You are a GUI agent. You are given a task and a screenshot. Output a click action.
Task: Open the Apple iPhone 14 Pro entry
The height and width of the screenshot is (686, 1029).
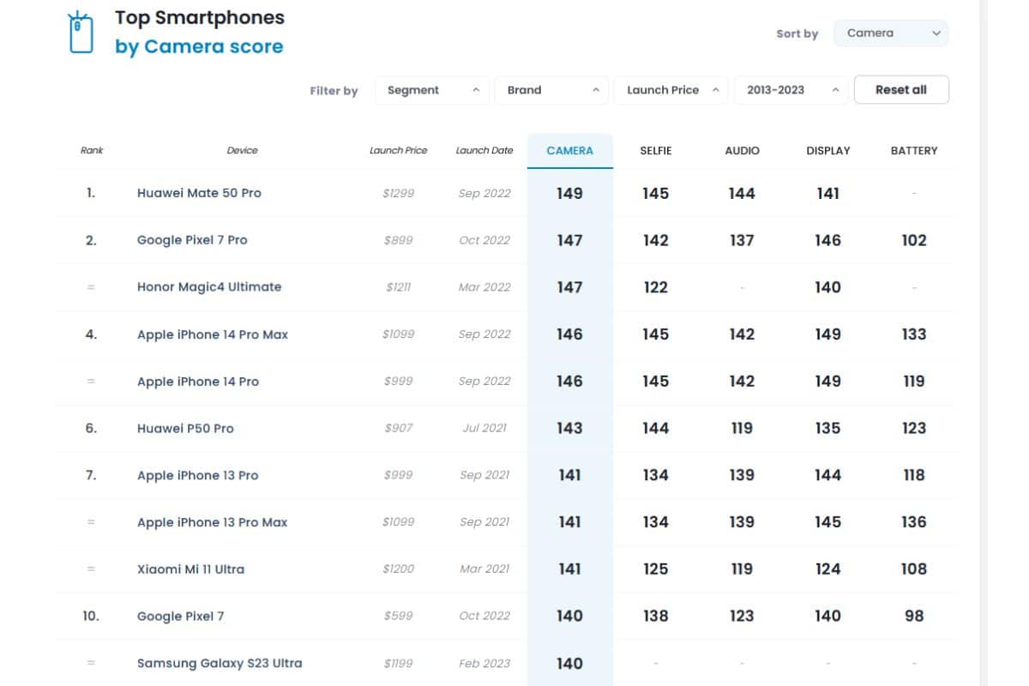click(x=198, y=382)
